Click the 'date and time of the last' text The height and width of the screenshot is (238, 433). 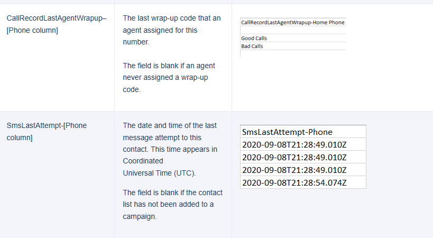point(170,125)
